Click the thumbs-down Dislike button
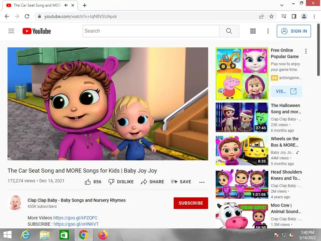Viewport: 321px width, 241px height. coord(121,182)
